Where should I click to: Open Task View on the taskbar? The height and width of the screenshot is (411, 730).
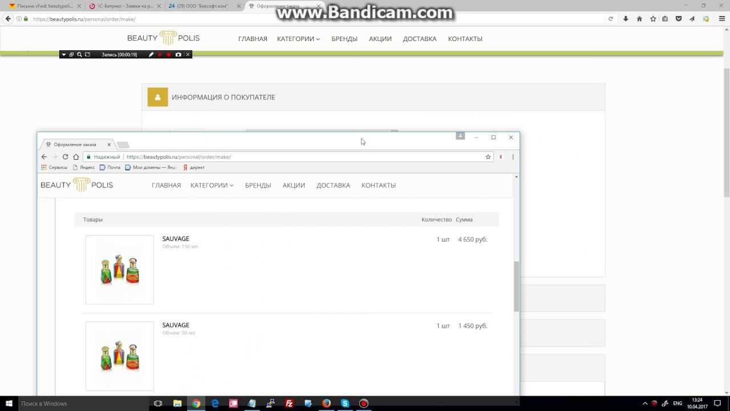click(158, 404)
